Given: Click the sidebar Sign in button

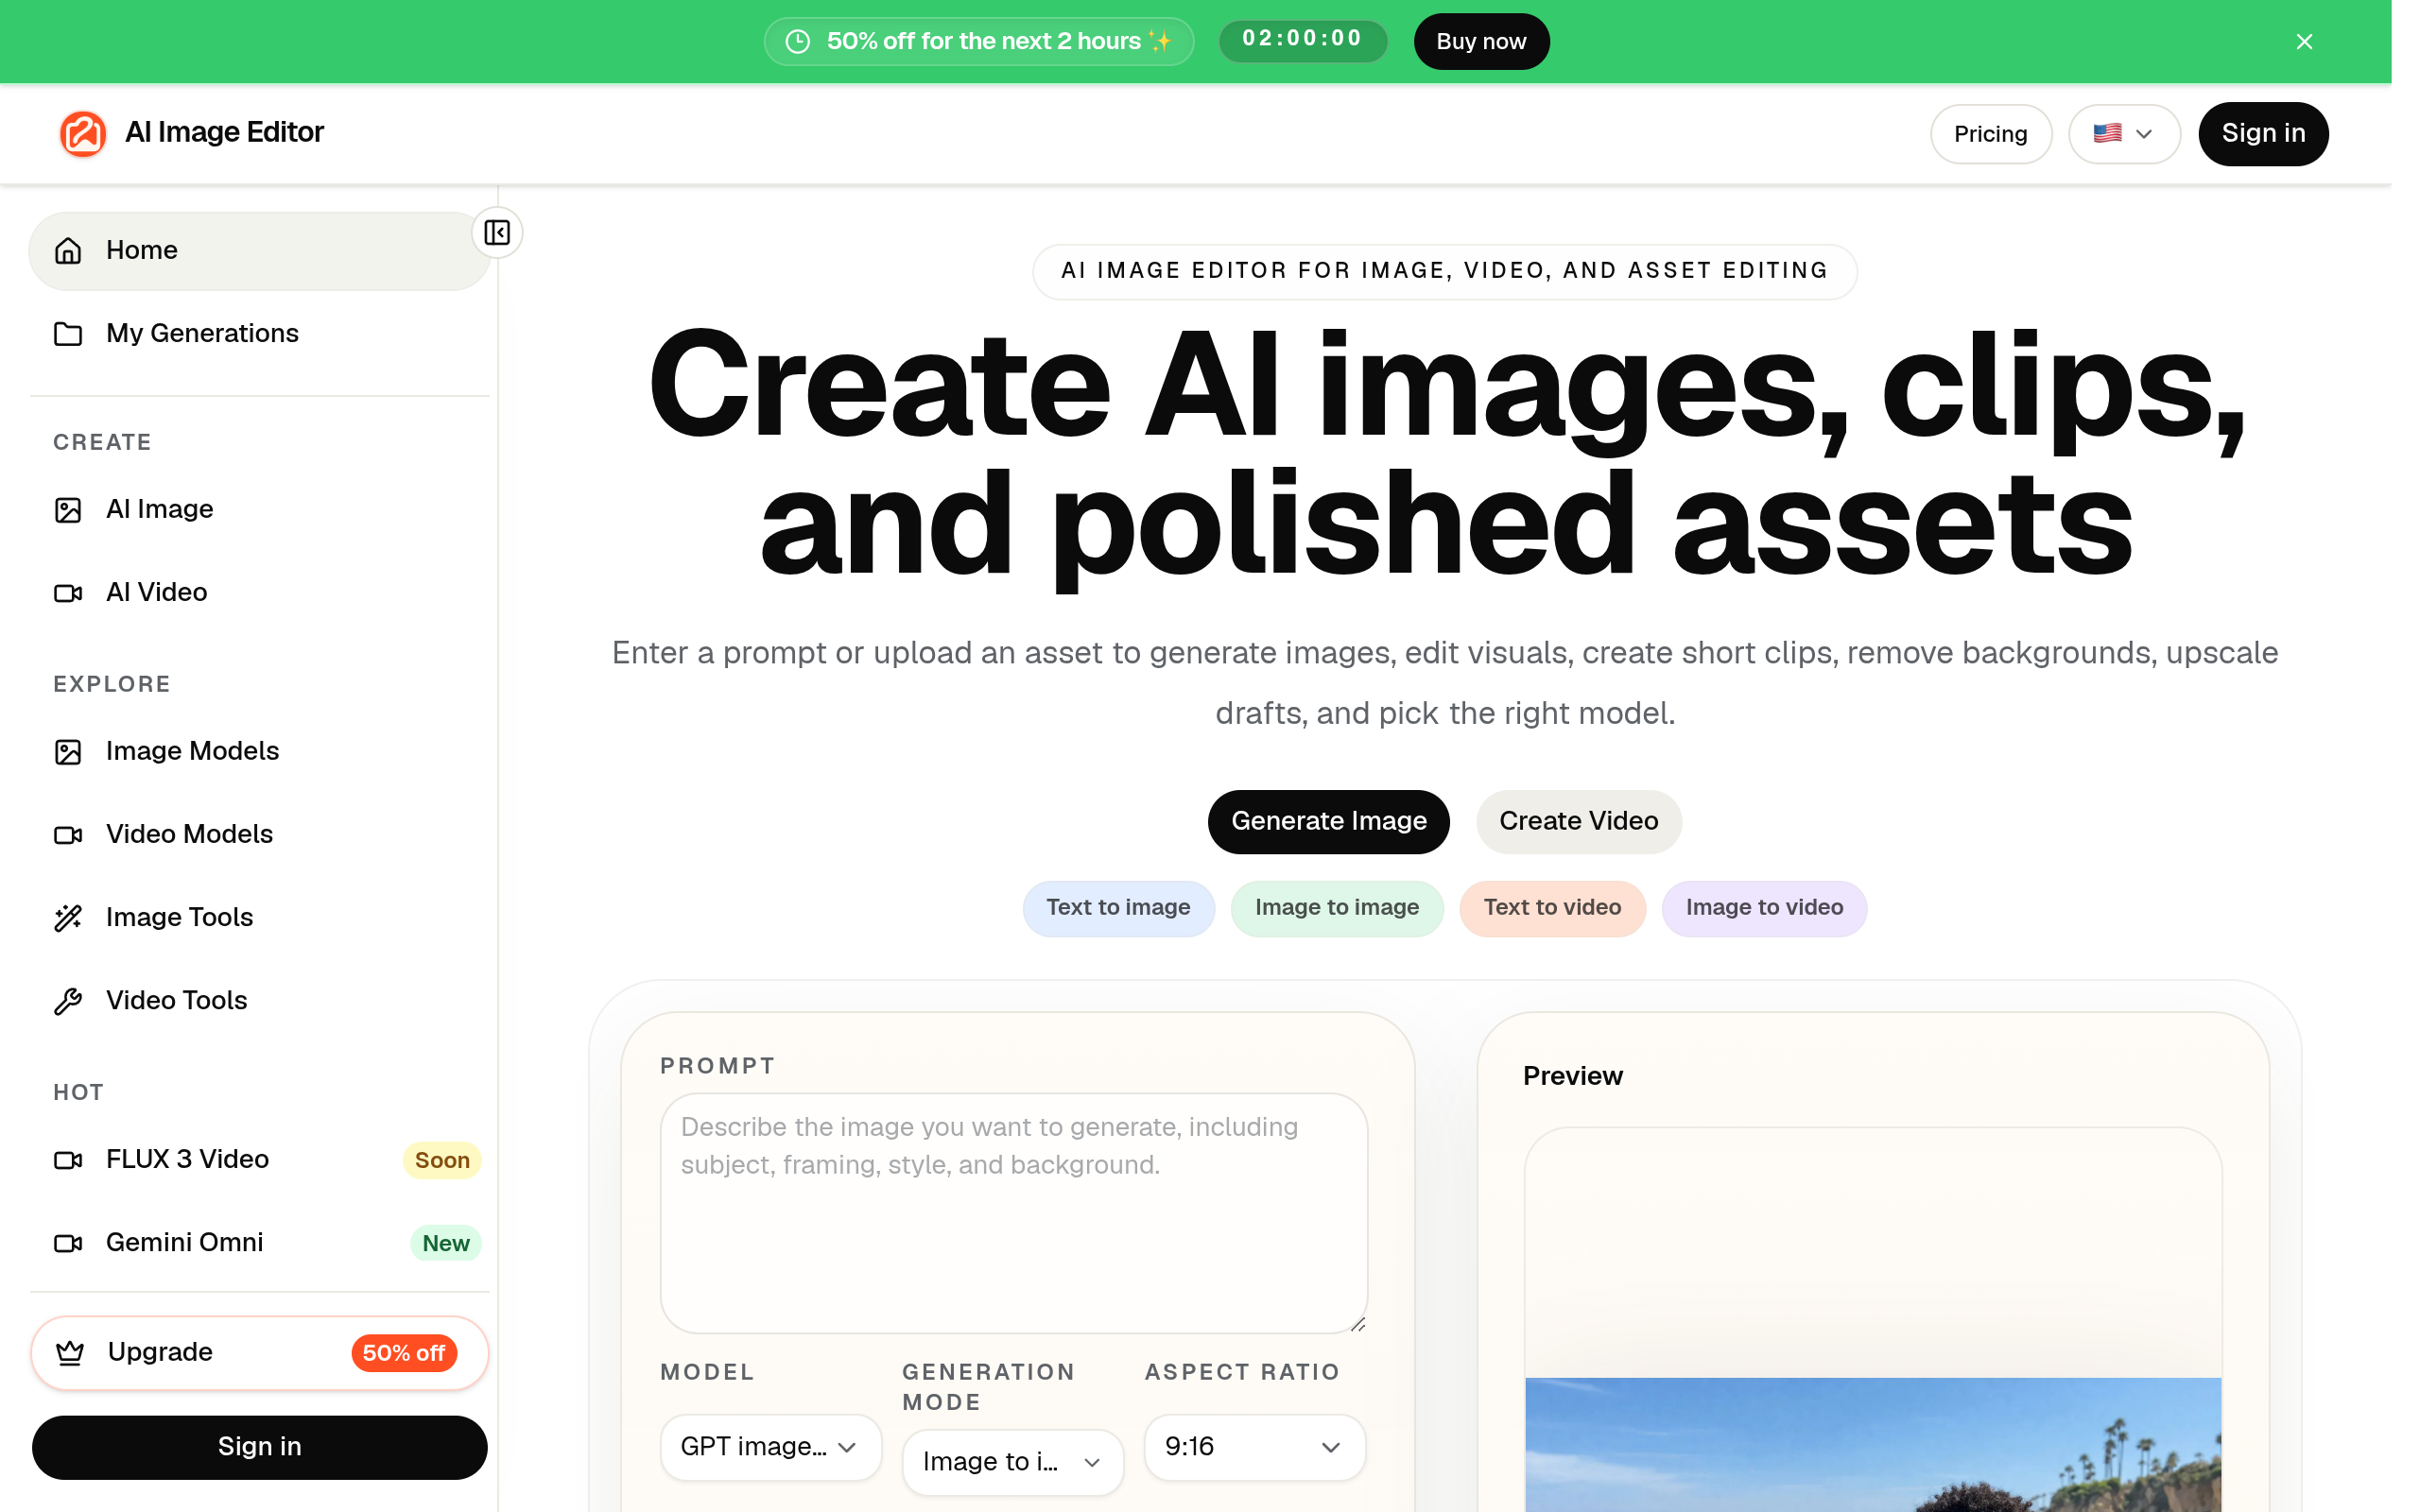Looking at the screenshot, I should (x=259, y=1447).
